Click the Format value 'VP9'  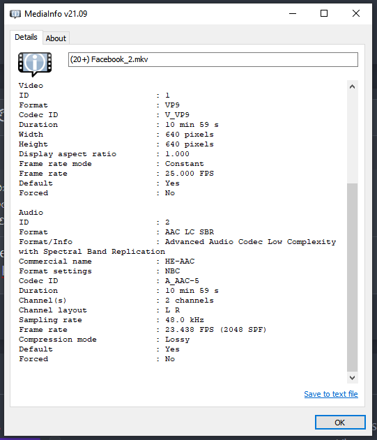(x=172, y=105)
